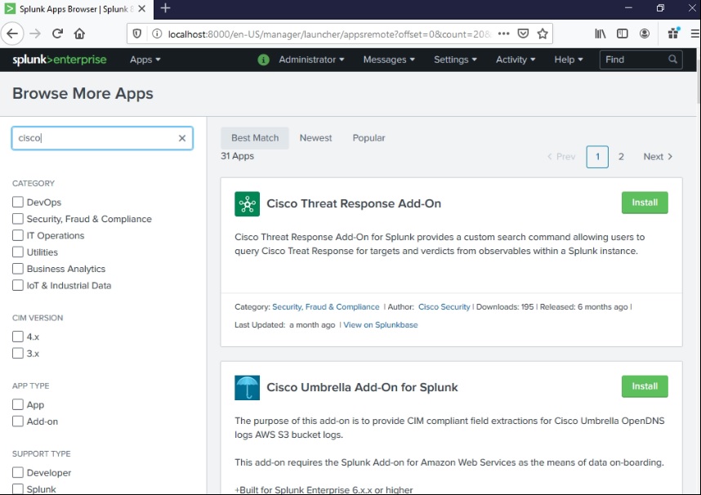The height and width of the screenshot is (495, 701).
Task: Open page actions three-dot menu
Action: click(x=504, y=33)
